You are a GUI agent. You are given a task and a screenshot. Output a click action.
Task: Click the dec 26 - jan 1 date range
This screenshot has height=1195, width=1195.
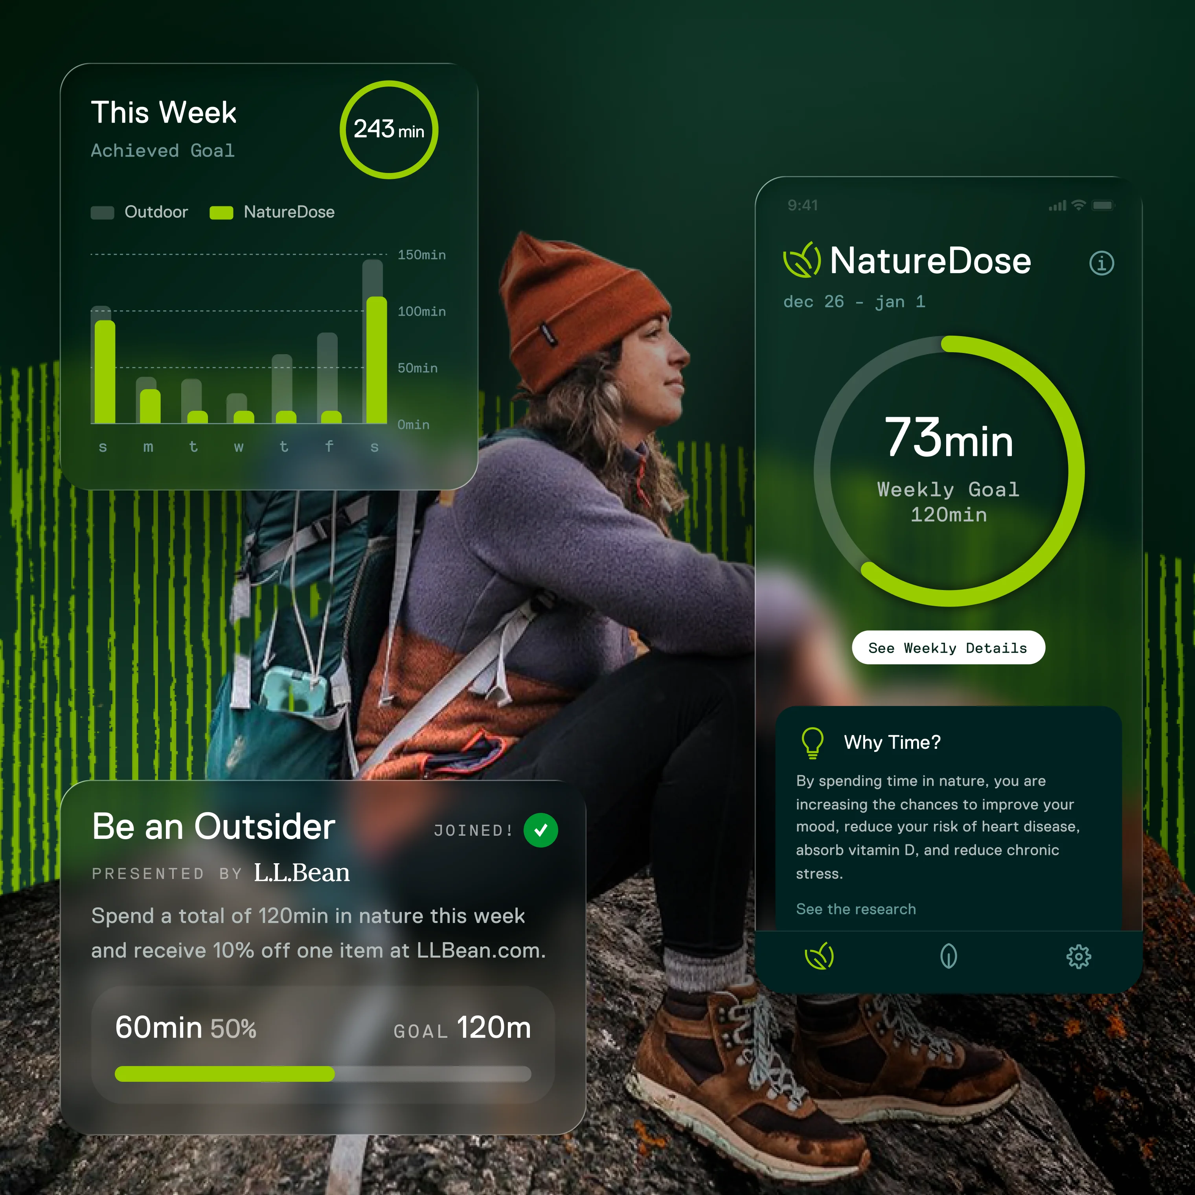tap(854, 302)
